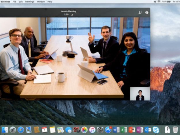Open Calendar icon in dock

(x=45, y=130)
